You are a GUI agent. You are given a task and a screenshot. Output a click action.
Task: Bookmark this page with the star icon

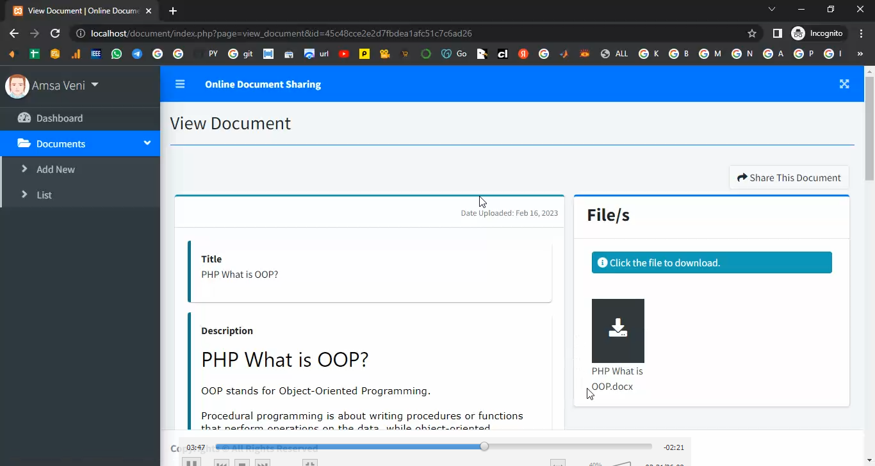(x=752, y=33)
